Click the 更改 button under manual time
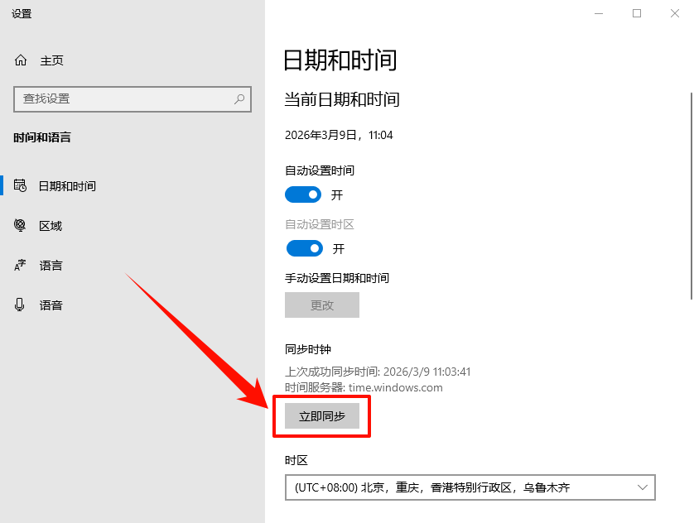The image size is (694, 523). point(322,305)
